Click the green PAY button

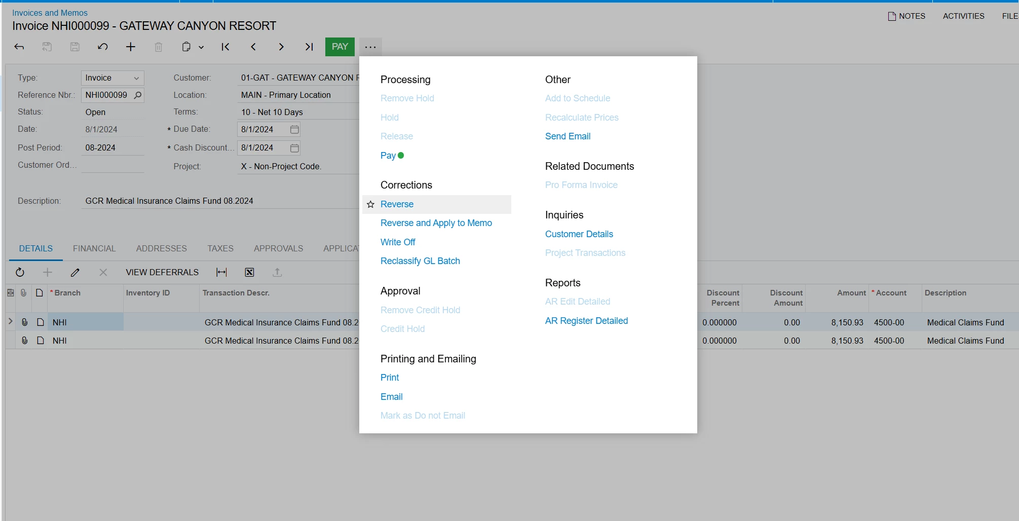point(340,47)
